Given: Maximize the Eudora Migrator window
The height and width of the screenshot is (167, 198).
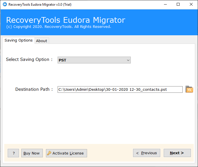Looking at the screenshot, I should [x=178, y=5].
